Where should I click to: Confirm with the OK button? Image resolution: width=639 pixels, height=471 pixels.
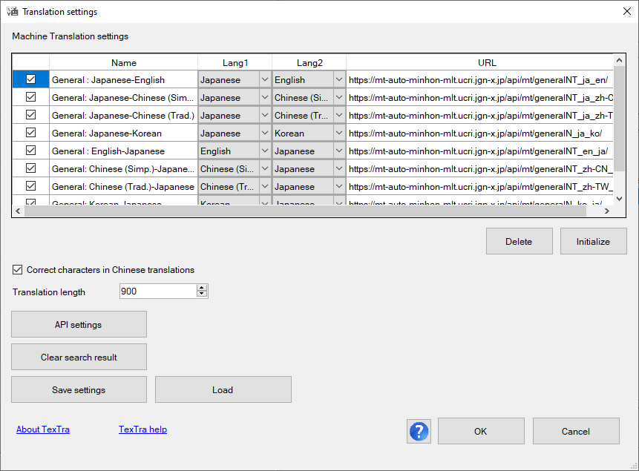tap(481, 431)
